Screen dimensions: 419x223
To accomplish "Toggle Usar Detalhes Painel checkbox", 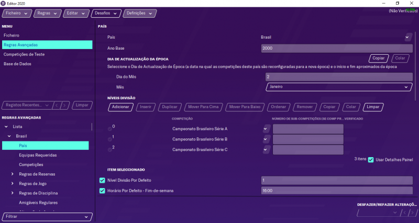I will [371, 160].
